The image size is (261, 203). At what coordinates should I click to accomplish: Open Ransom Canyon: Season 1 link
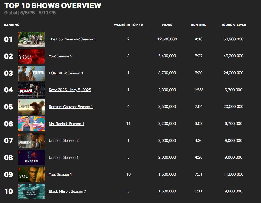click(x=71, y=107)
